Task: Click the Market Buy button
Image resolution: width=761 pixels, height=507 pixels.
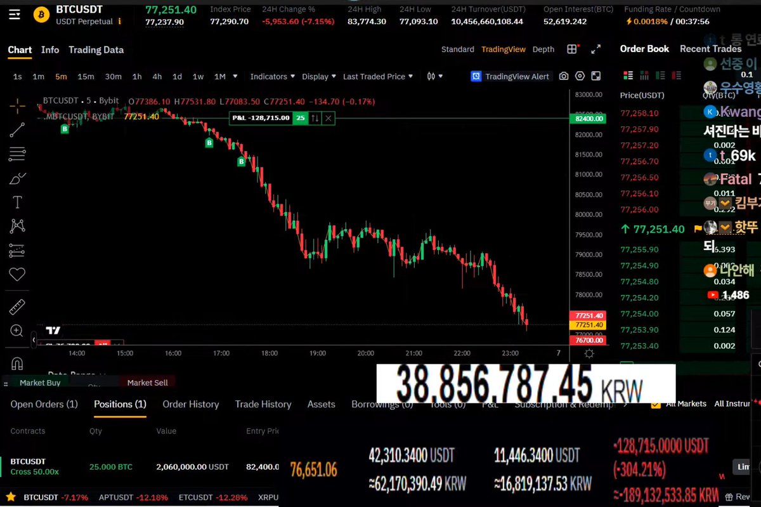Action: (40, 383)
